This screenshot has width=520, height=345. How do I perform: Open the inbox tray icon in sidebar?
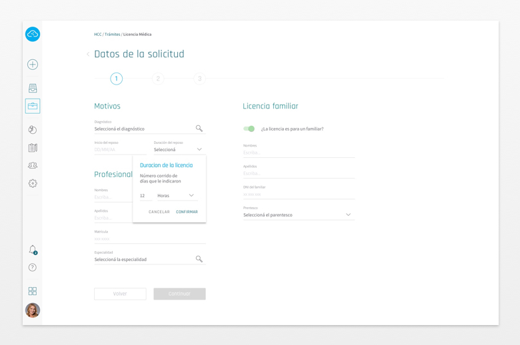tap(33, 88)
